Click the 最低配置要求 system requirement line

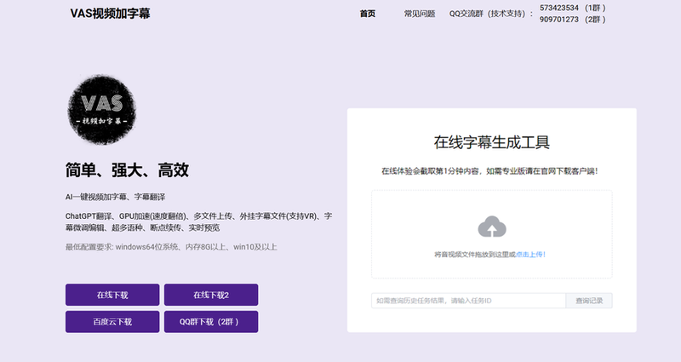171,247
